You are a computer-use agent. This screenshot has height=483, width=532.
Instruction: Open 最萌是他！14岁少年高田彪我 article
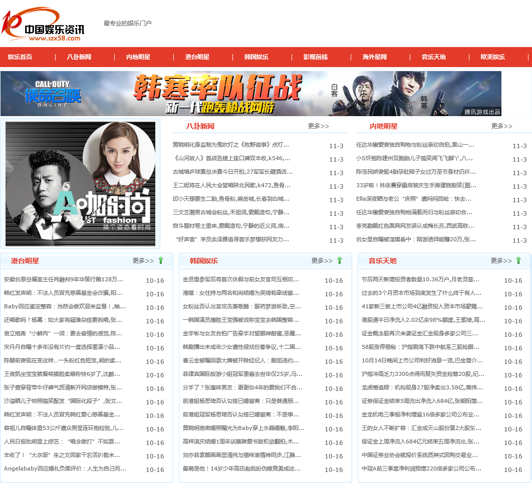pos(241,469)
